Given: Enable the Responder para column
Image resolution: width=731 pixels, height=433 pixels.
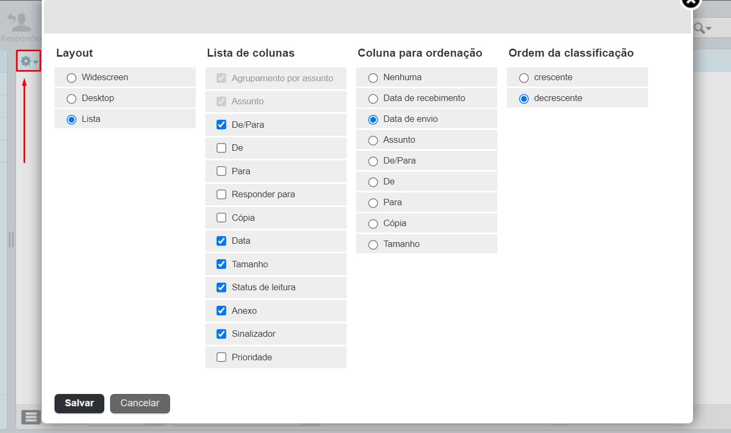Looking at the screenshot, I should pyautogui.click(x=221, y=195).
